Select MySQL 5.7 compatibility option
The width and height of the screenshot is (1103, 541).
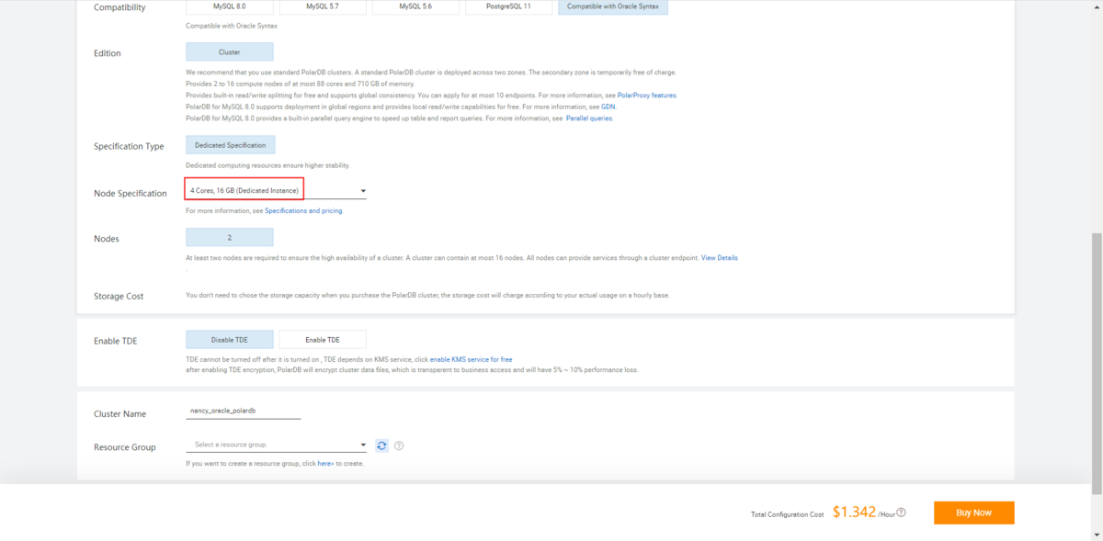323,6
